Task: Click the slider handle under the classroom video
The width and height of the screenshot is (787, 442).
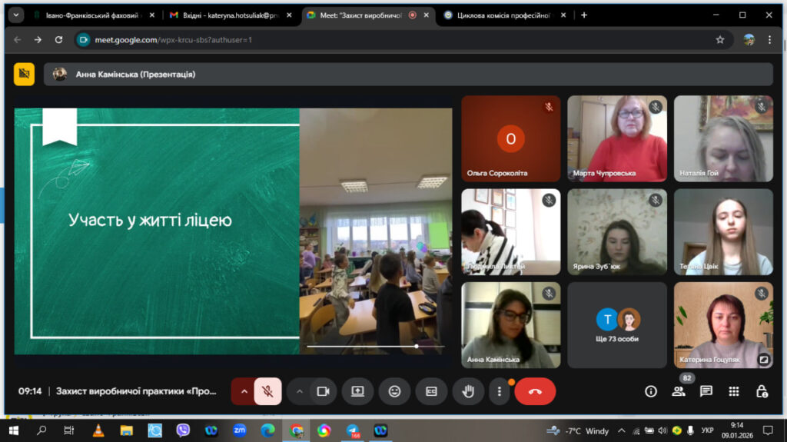Action: tap(417, 346)
